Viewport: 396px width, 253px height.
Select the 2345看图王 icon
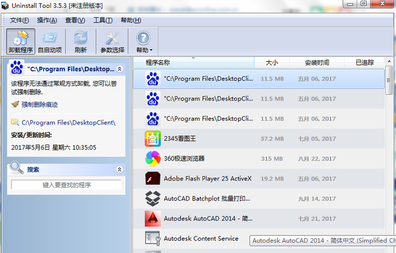153,139
